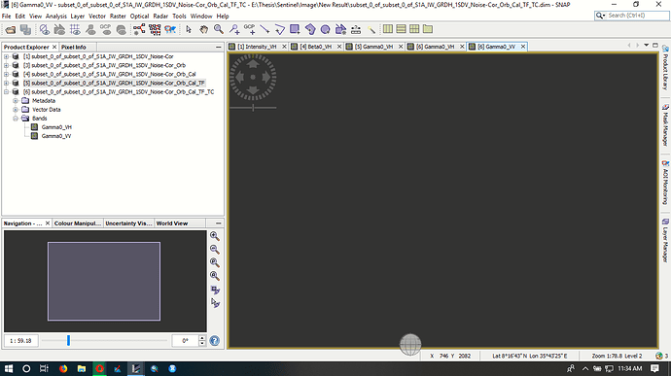Toggle the pin overlay toolbar icon

[x=90, y=29]
